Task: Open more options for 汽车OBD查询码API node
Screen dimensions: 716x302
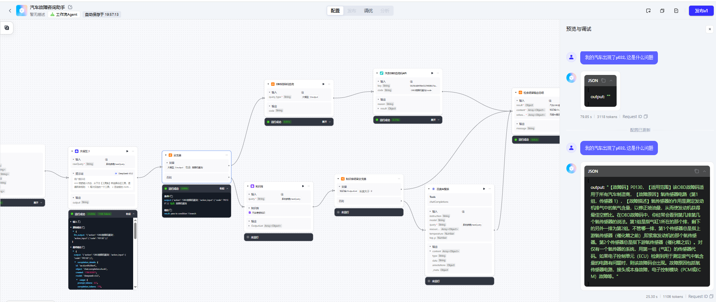Action: (438, 73)
